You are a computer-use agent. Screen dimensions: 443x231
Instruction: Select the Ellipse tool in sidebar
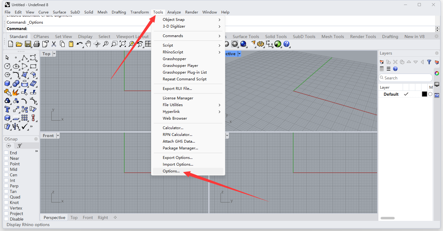pos(16,66)
